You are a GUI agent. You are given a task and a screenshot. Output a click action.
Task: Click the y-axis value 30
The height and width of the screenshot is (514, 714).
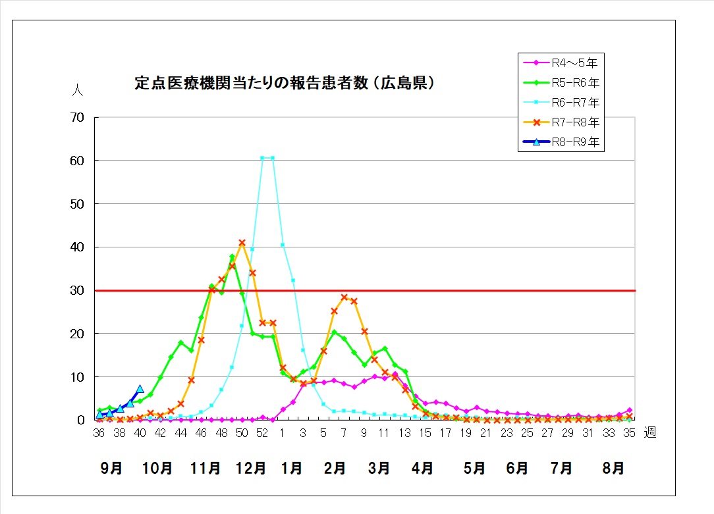click(77, 291)
